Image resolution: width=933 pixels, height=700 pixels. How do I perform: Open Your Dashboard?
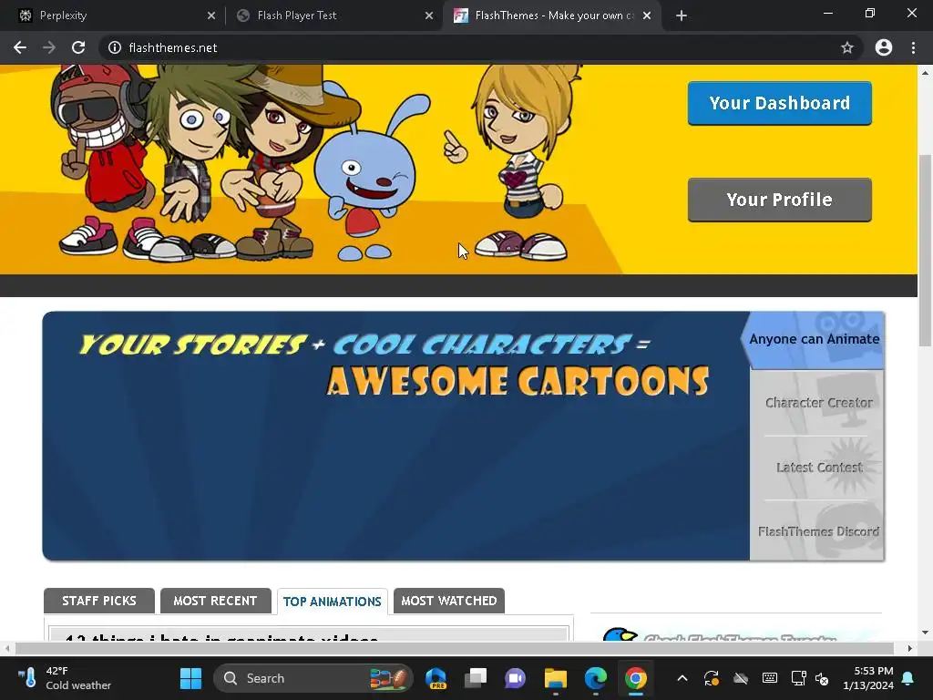coord(780,103)
